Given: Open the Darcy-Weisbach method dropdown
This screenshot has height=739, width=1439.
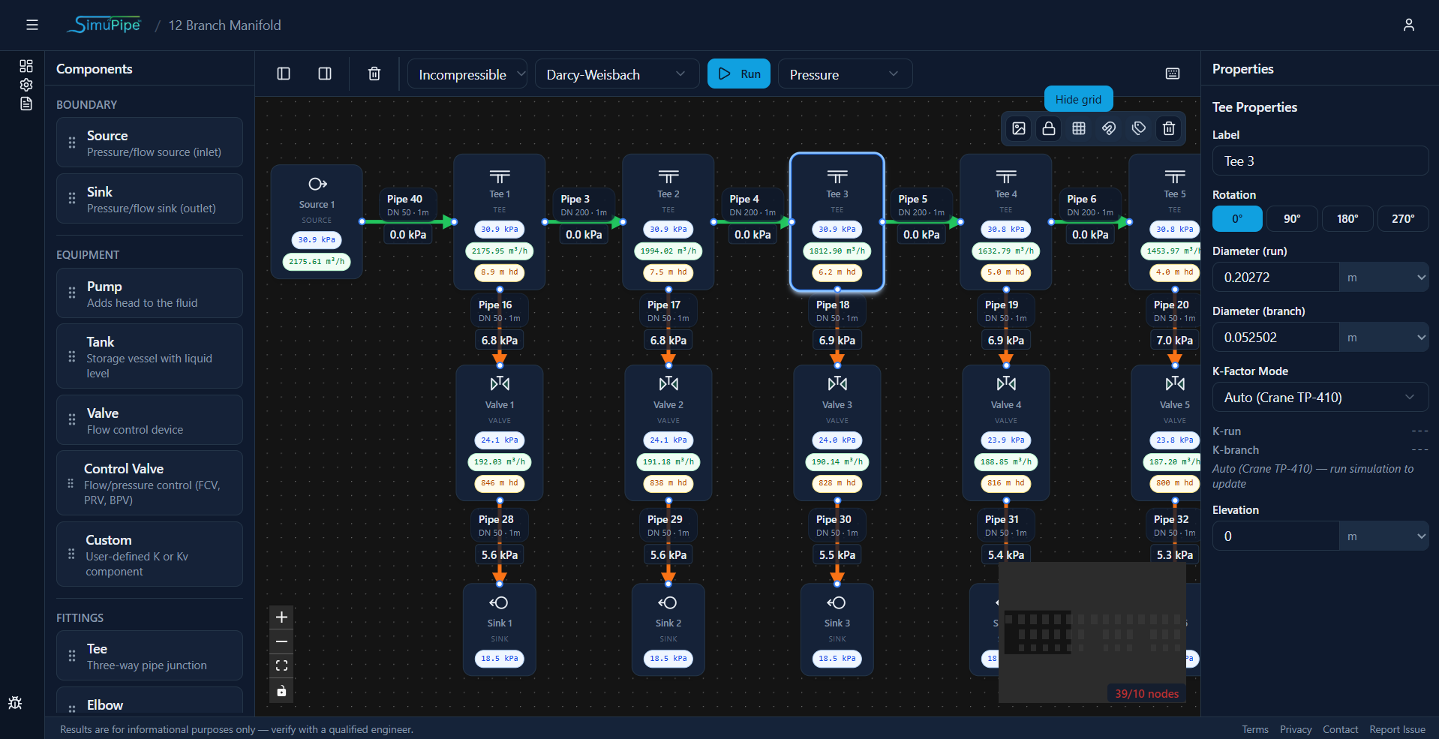Looking at the screenshot, I should 617,74.
